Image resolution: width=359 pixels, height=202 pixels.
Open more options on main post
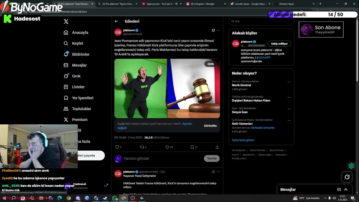click(218, 30)
